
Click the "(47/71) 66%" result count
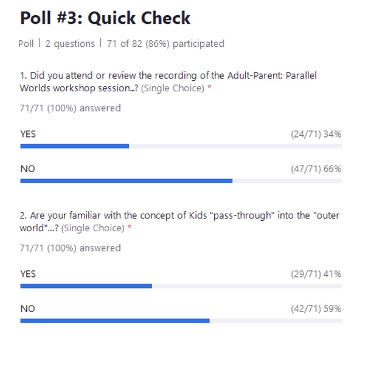point(316,169)
